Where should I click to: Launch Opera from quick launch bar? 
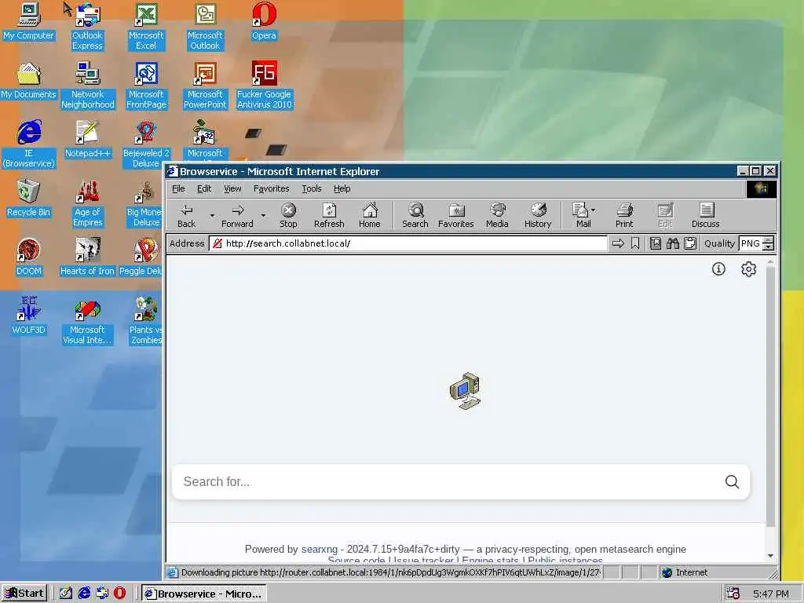pos(119,594)
